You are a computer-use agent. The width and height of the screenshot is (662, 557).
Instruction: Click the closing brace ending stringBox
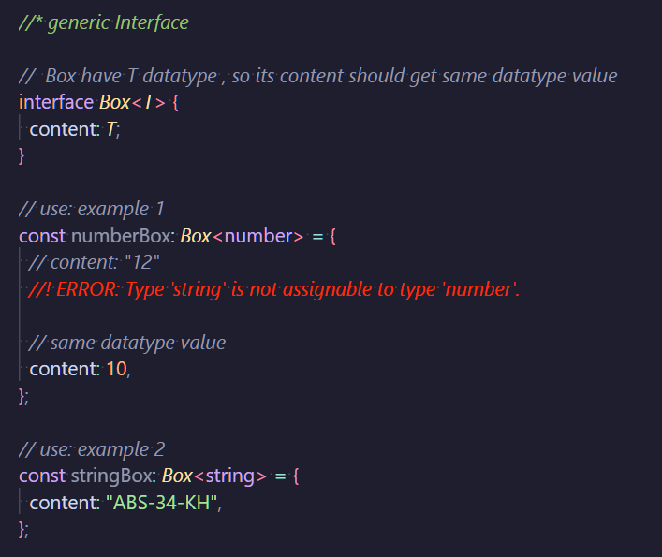point(22,529)
